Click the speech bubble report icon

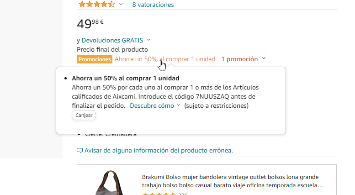tap(79, 150)
